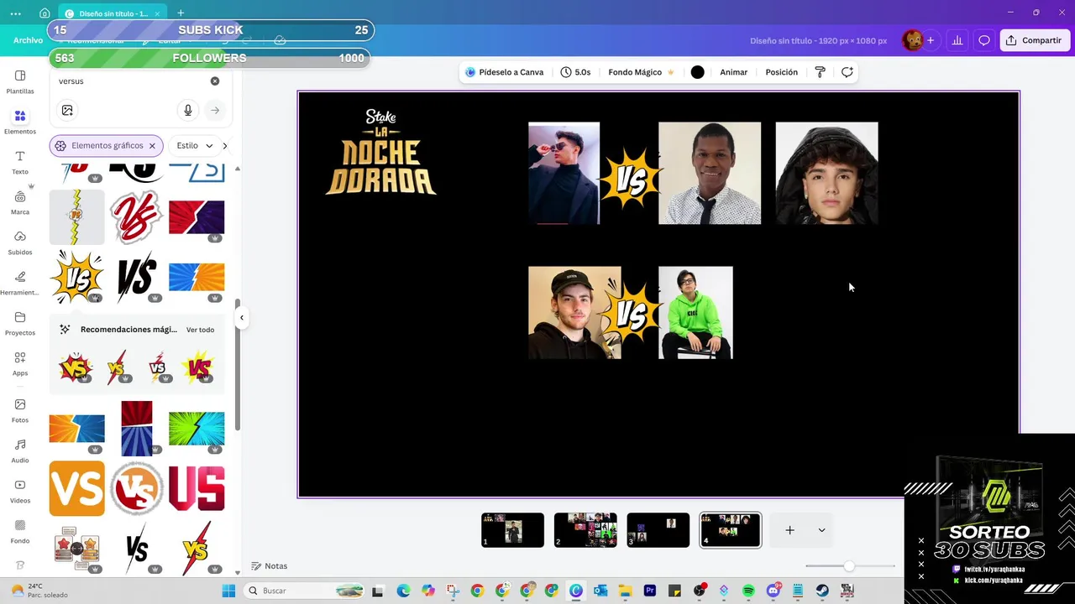This screenshot has width=1075, height=604.
Task: Collapse the side panel with arrow handle
Action: 242,318
